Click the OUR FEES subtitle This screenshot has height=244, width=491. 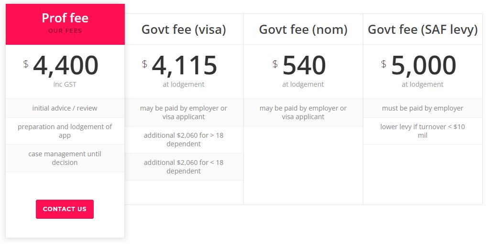[65, 31]
